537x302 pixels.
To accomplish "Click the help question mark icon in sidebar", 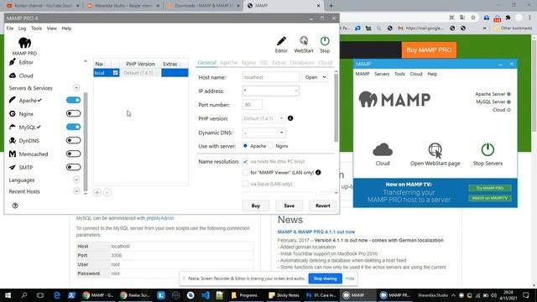I will pyautogui.click(x=15, y=206).
